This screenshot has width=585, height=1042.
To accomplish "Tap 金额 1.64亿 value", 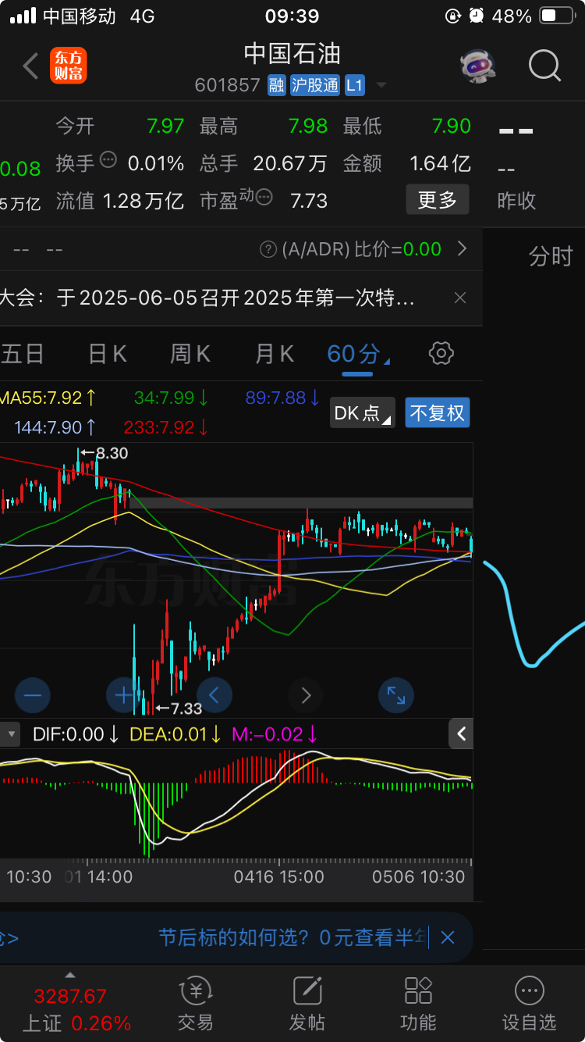I will [x=441, y=163].
